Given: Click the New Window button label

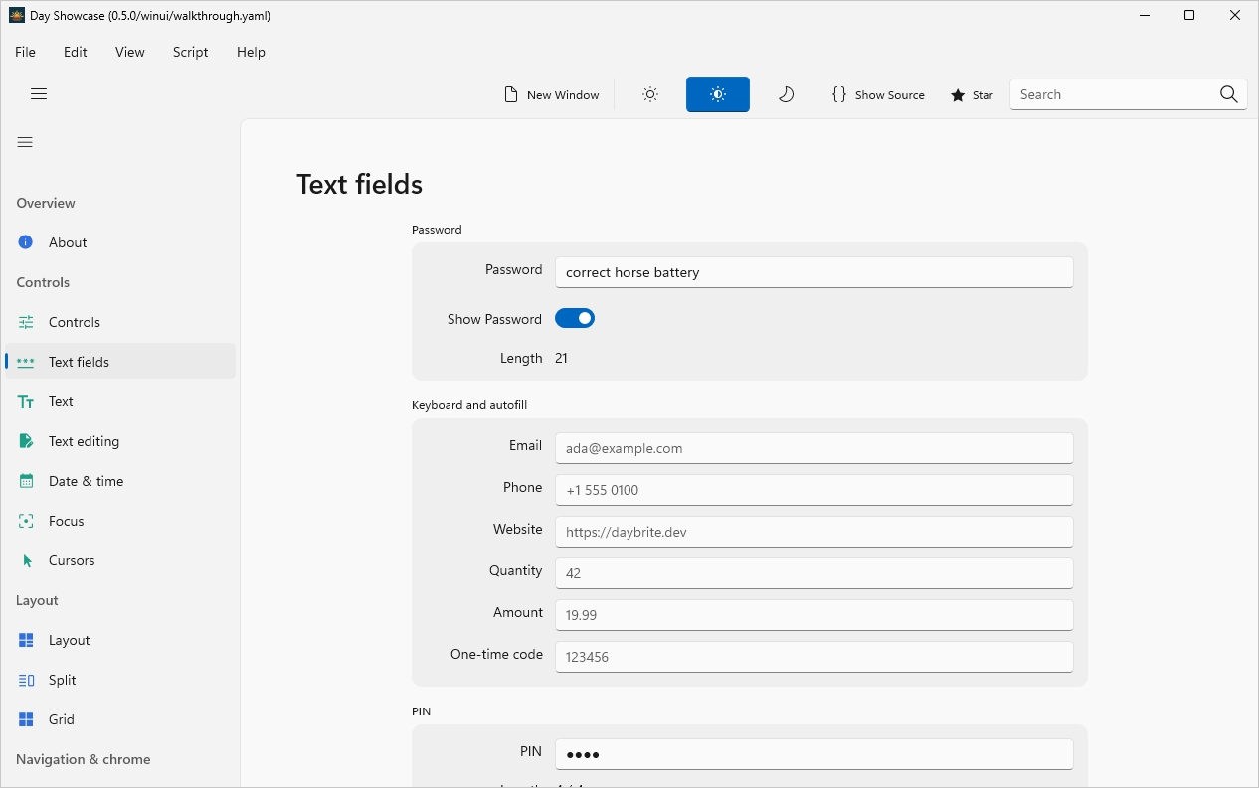Looking at the screenshot, I should [x=563, y=95].
